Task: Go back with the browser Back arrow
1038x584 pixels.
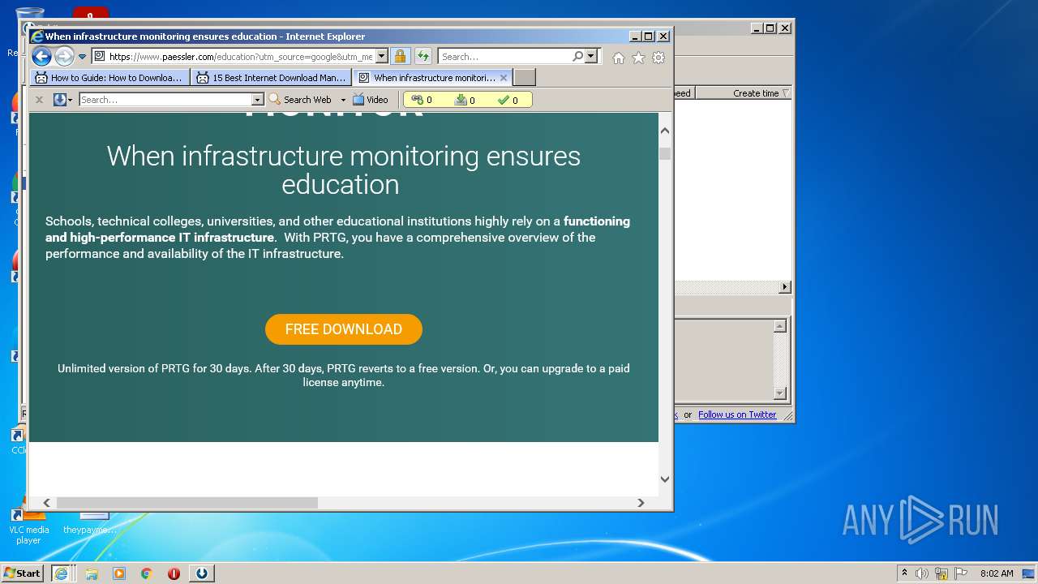Action: click(41, 57)
